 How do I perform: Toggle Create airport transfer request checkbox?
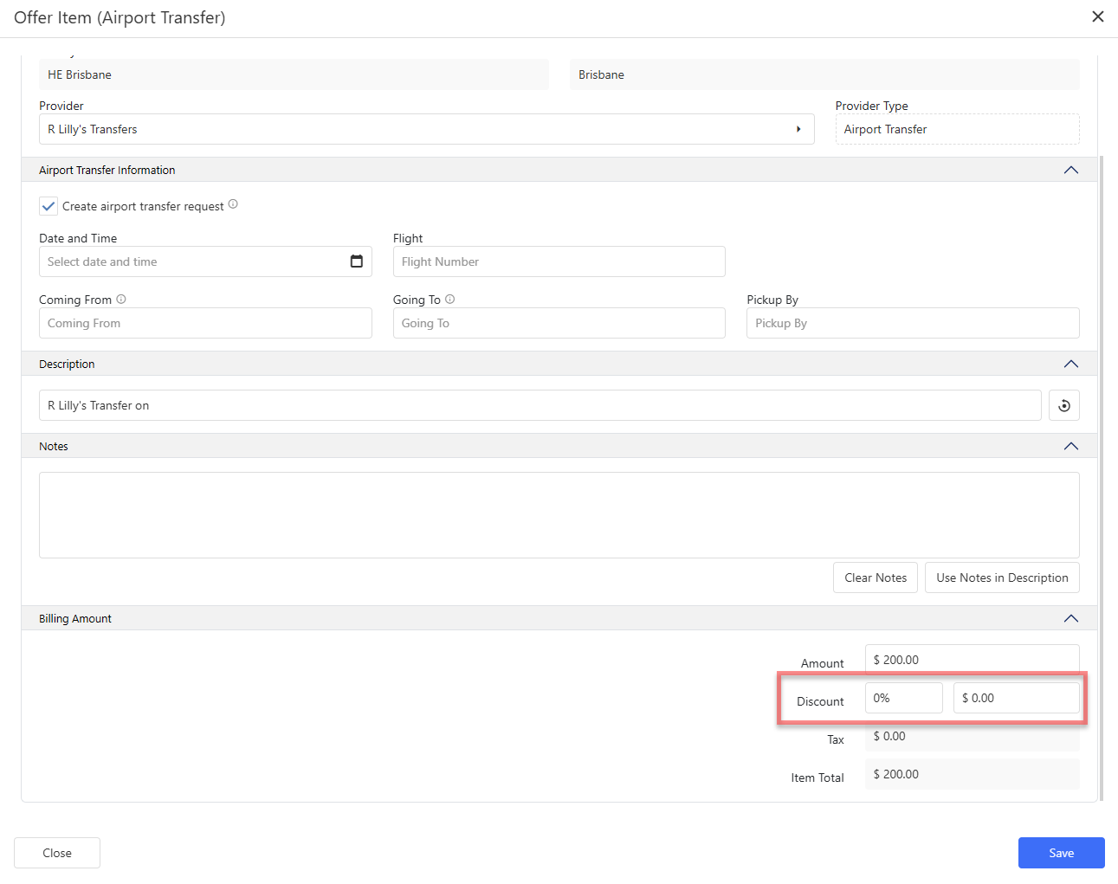48,206
